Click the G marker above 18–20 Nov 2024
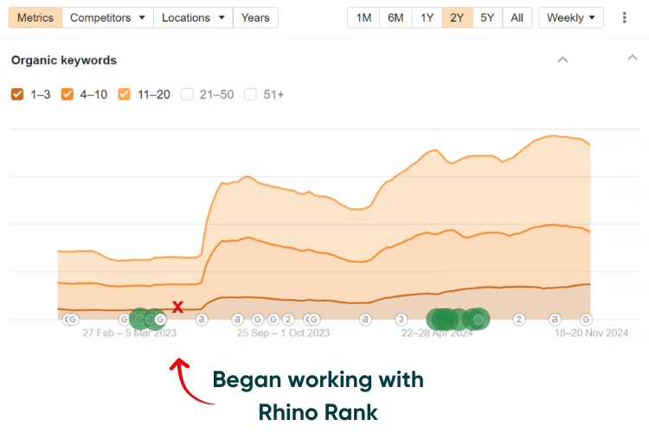 click(x=586, y=319)
